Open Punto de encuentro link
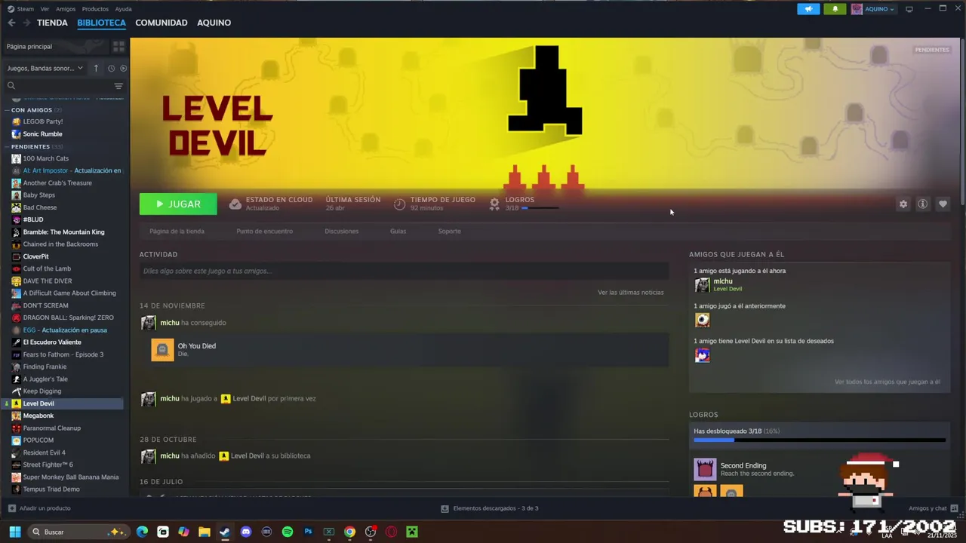 [264, 231]
